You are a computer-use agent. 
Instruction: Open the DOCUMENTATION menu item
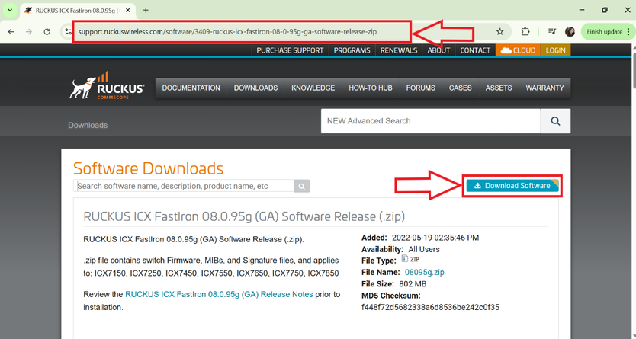[191, 88]
